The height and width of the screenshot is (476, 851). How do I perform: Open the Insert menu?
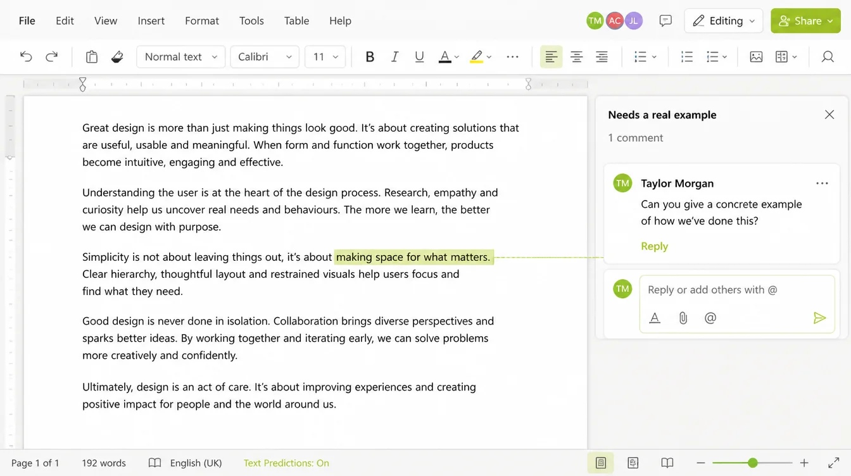(151, 21)
